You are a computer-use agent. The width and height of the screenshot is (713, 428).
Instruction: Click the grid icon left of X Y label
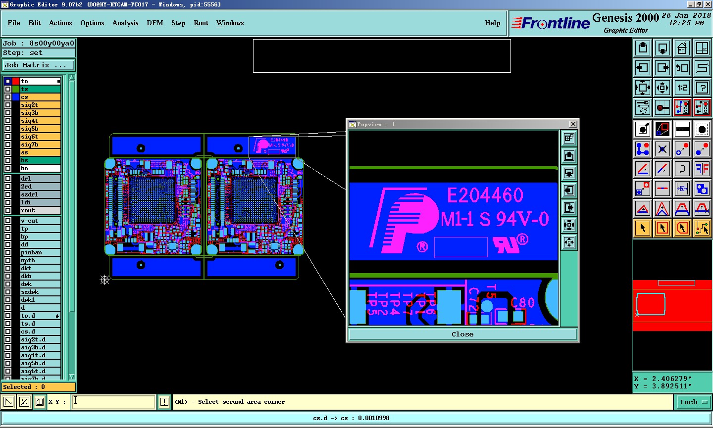(40, 402)
